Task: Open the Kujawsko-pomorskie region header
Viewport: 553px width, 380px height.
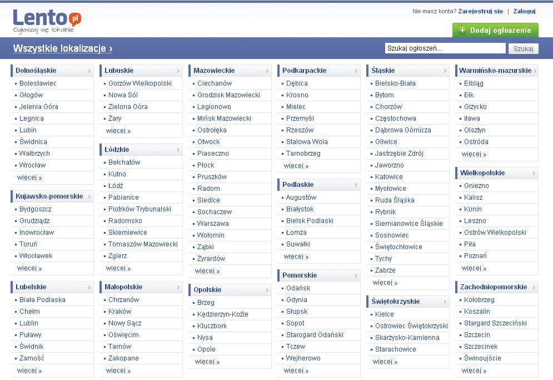Action: [49, 196]
